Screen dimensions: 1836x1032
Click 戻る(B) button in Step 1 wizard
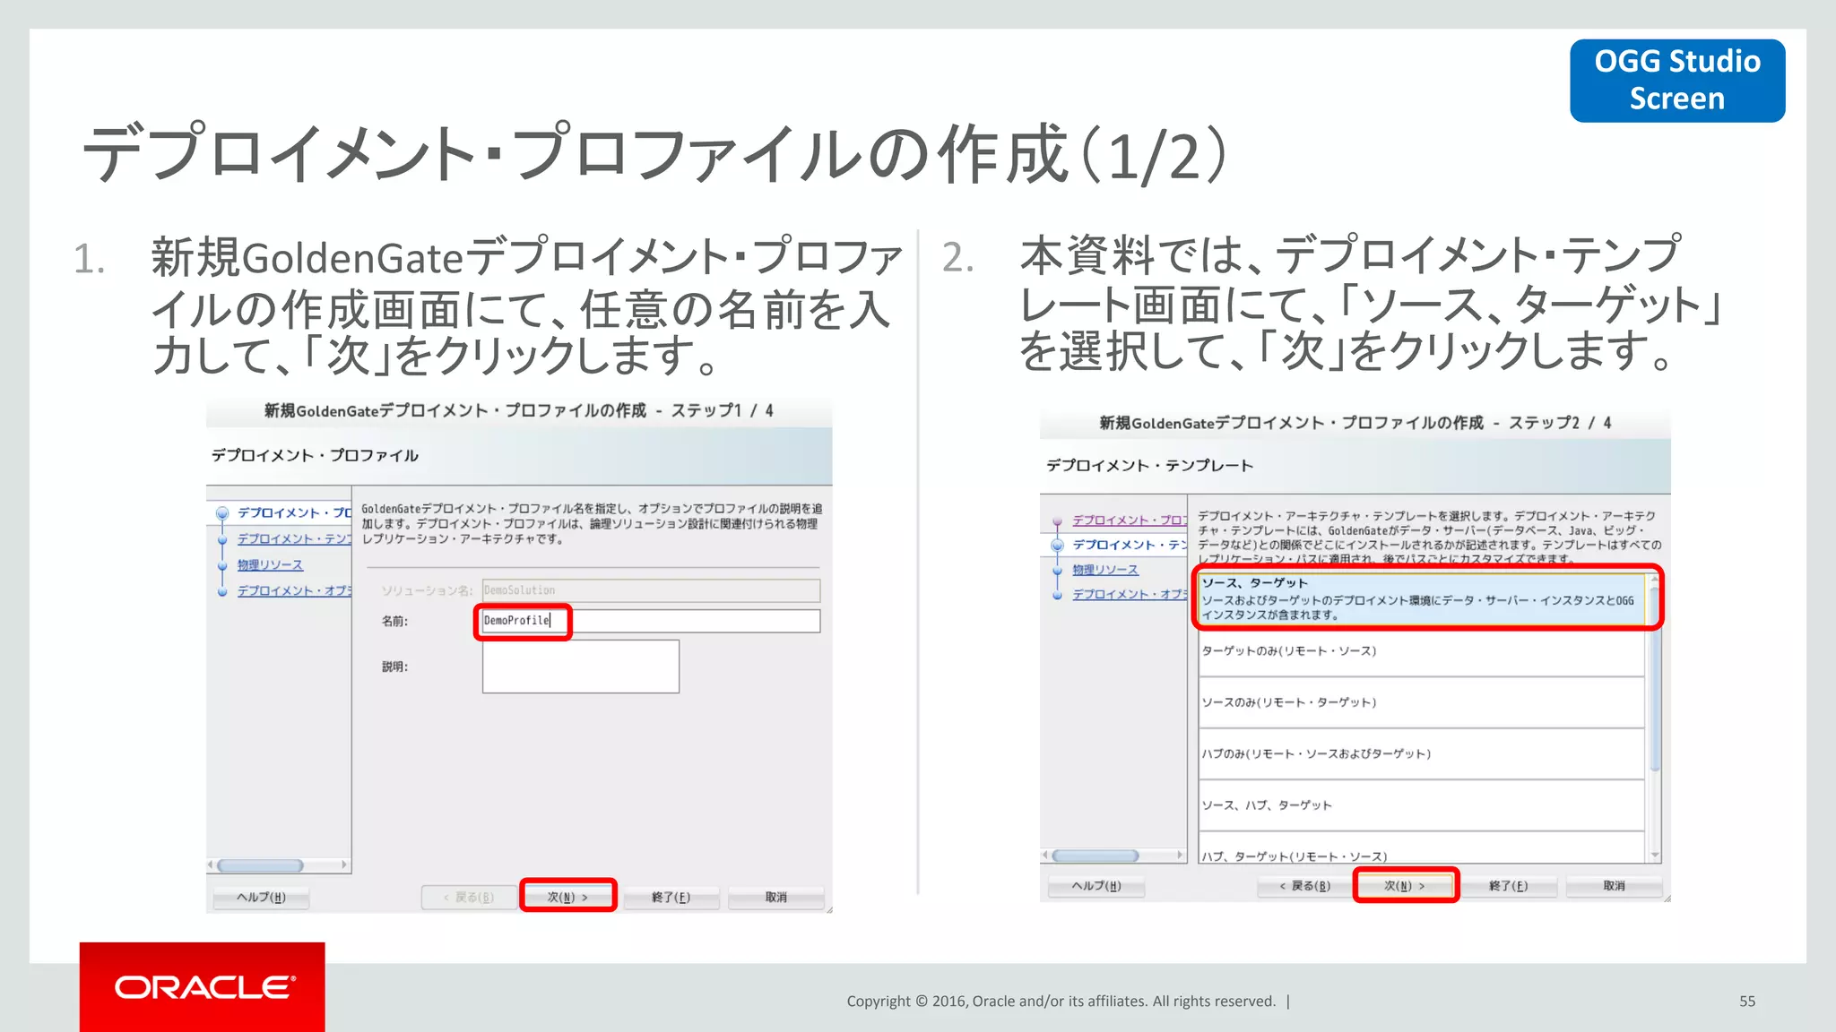470,897
